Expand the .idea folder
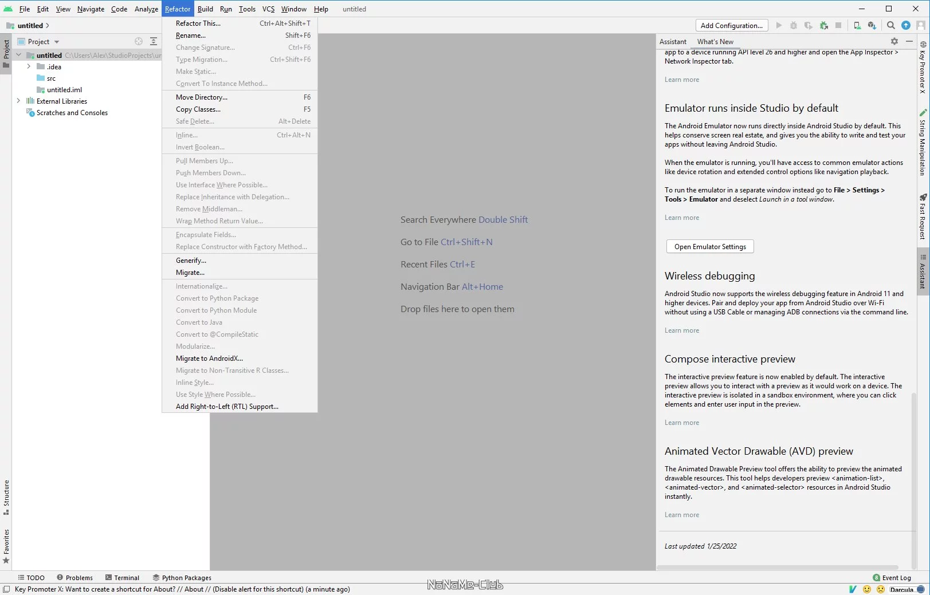 pyautogui.click(x=29, y=66)
